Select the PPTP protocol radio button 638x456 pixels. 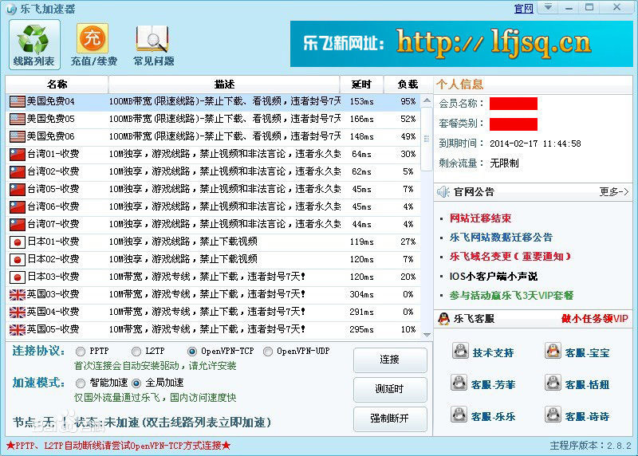81,351
